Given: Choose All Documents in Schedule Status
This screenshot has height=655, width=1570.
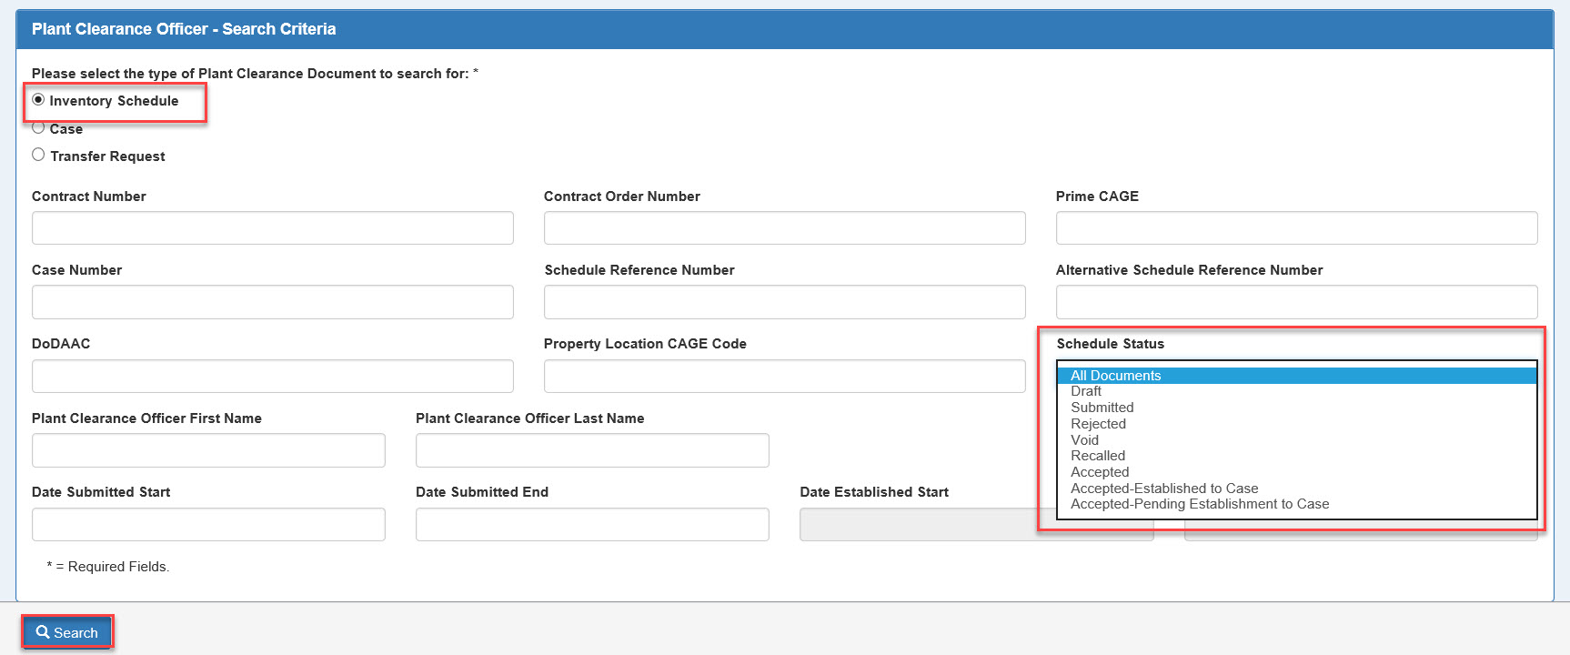Looking at the screenshot, I should [x=1296, y=376].
